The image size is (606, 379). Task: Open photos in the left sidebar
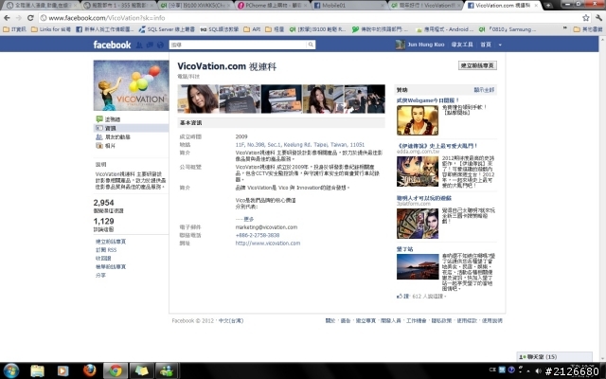point(105,146)
